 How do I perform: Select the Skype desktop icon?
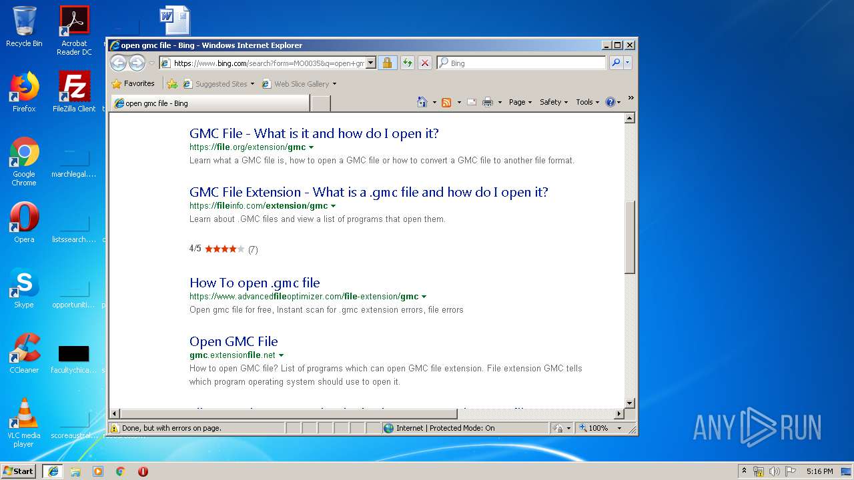click(x=24, y=289)
